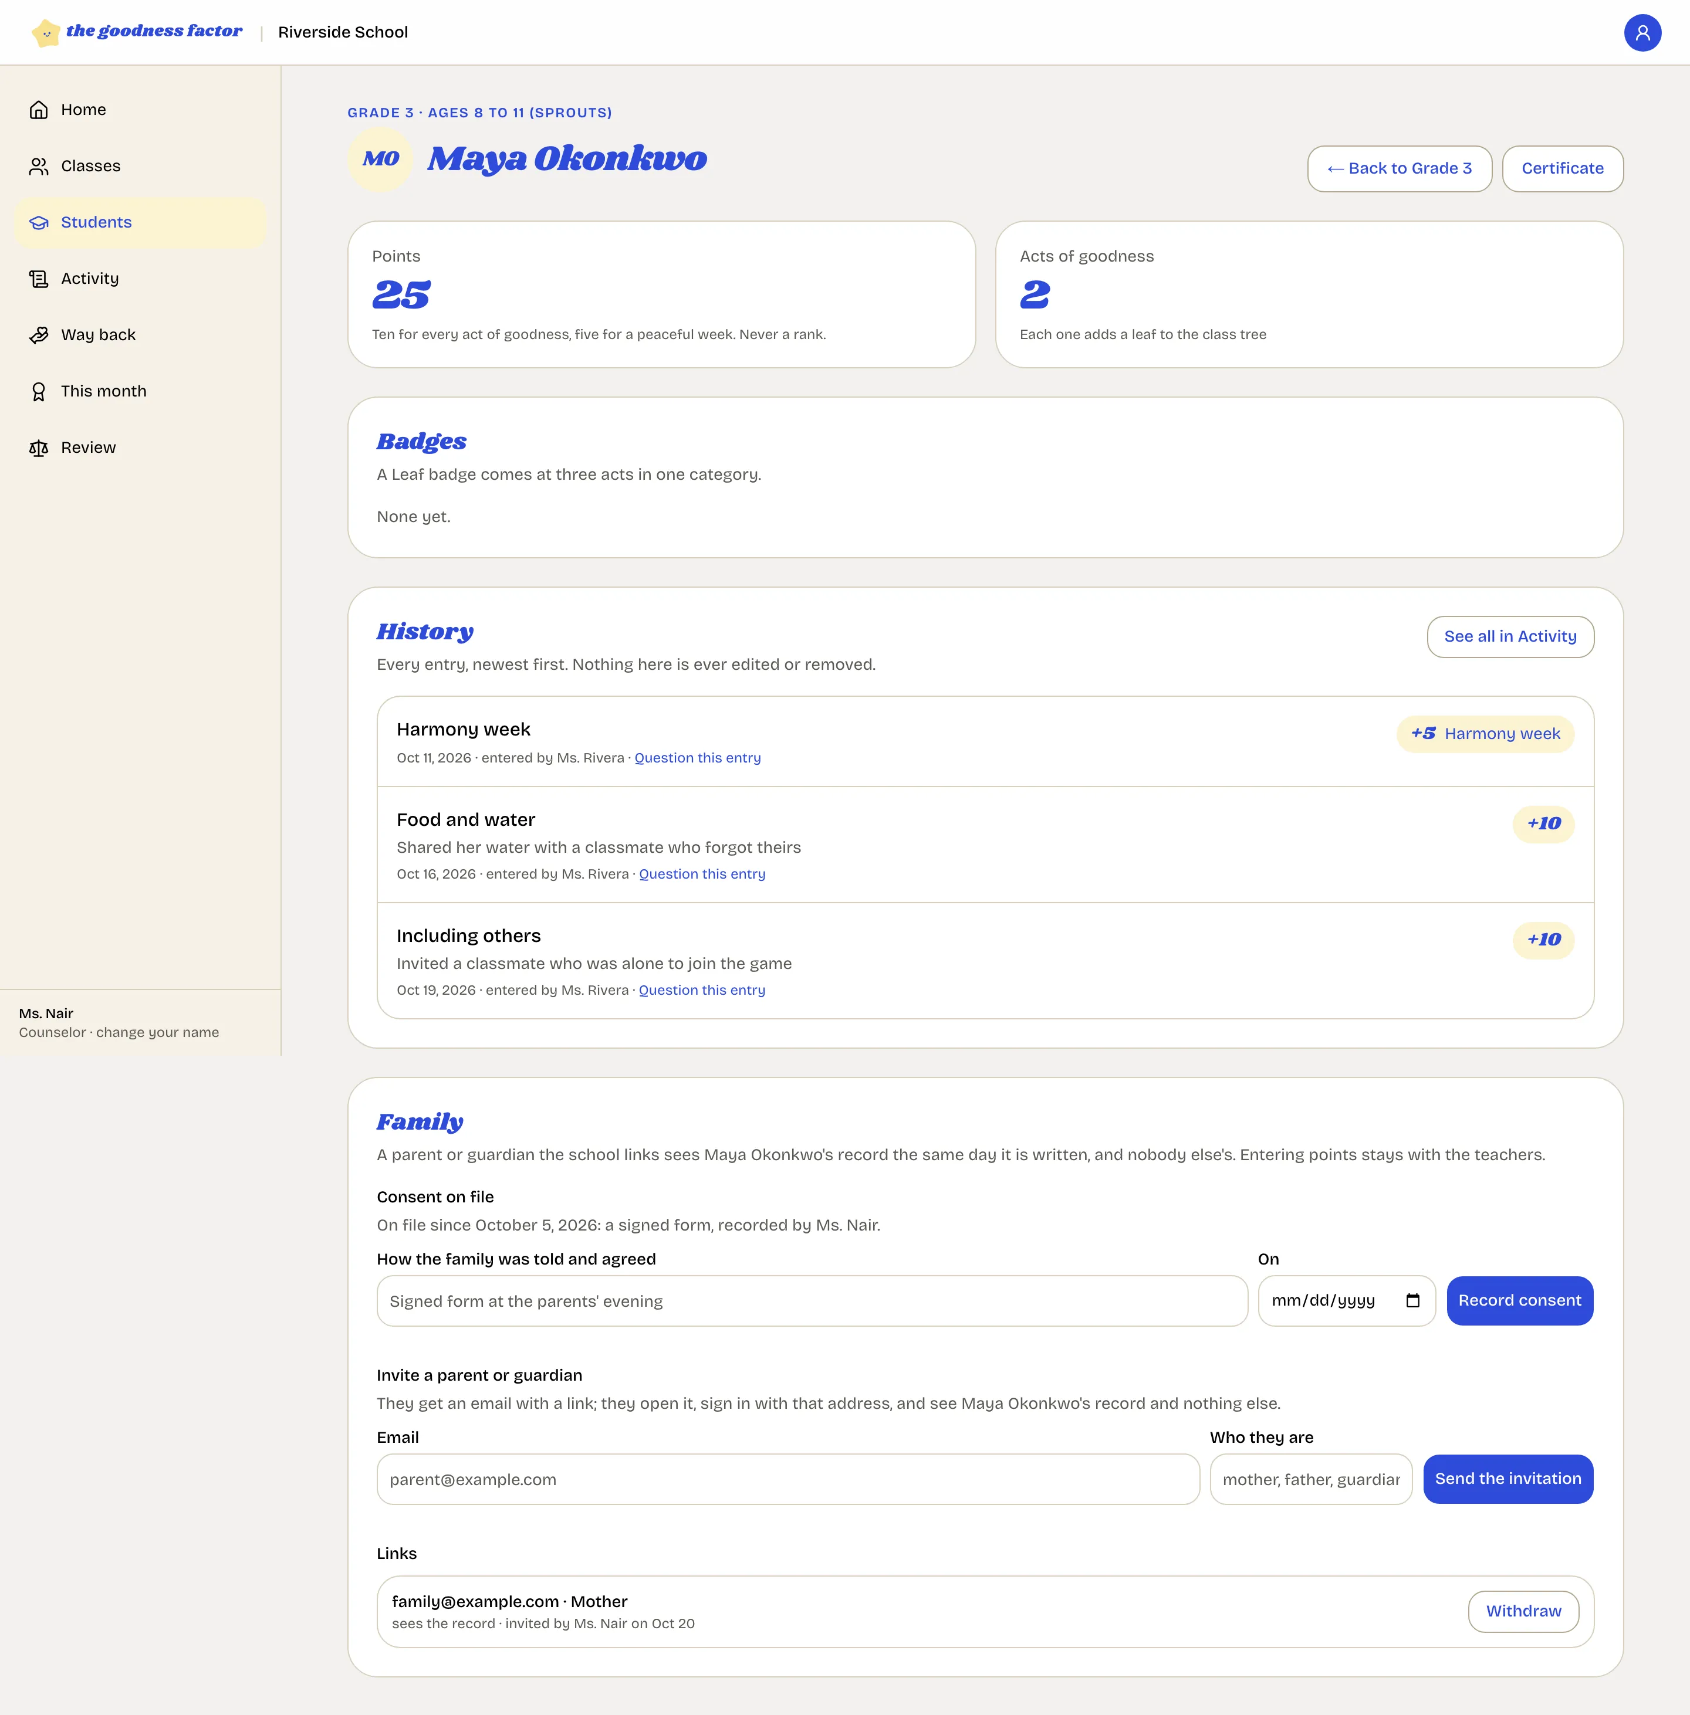Click See all in Activity
Screen dimensions: 1690x1715
coord(1510,636)
